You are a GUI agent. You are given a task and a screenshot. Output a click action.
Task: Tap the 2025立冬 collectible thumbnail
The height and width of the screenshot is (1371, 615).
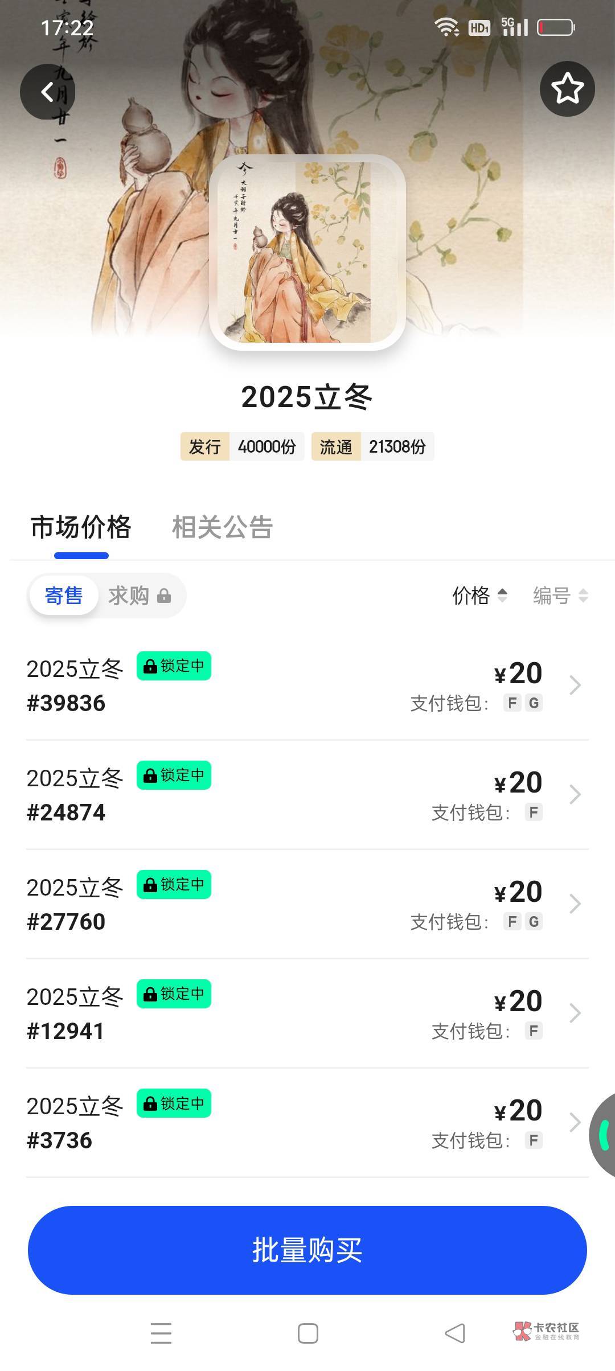pyautogui.click(x=307, y=252)
